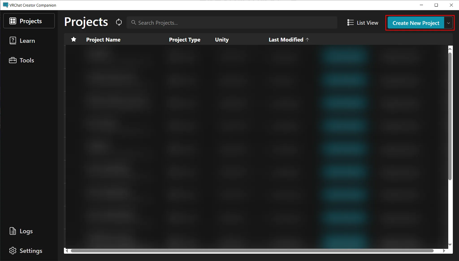459x261 pixels.
Task: Click the horizontal scrollbar thumb
Action: [252, 251]
